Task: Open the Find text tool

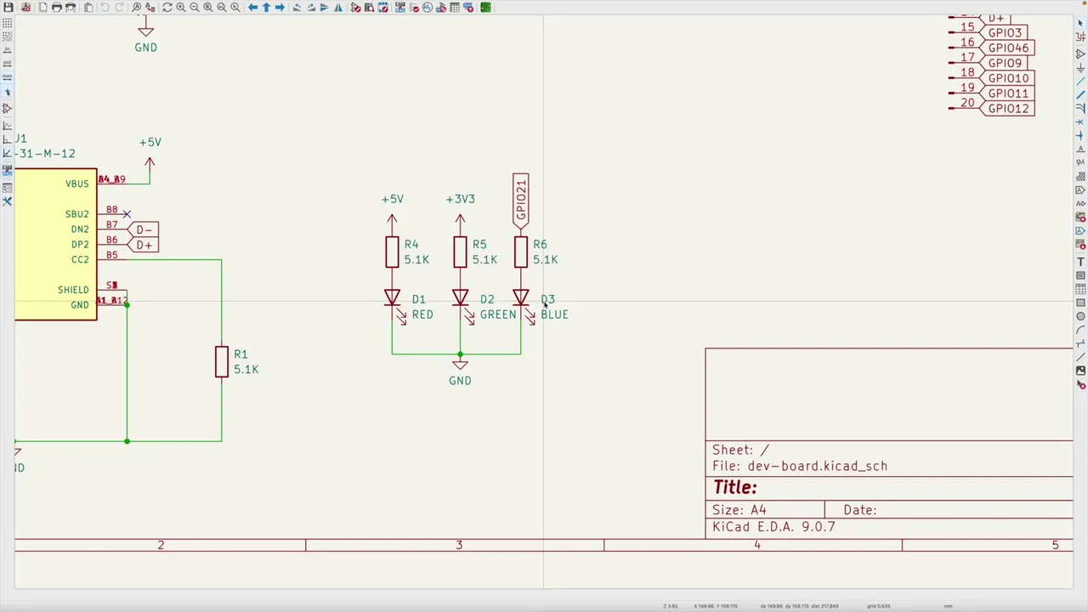Action: [136, 8]
